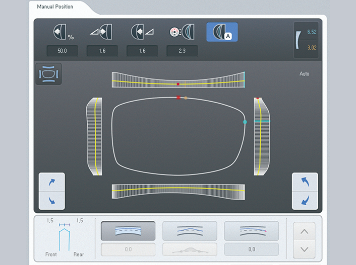Select the rear-surface bevel position icon
This screenshot has width=356, height=265.
[142, 32]
